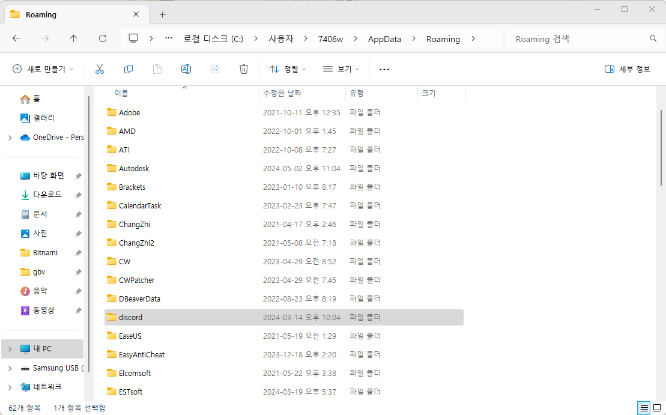Add a new tab
The height and width of the screenshot is (415, 666).
(x=162, y=15)
